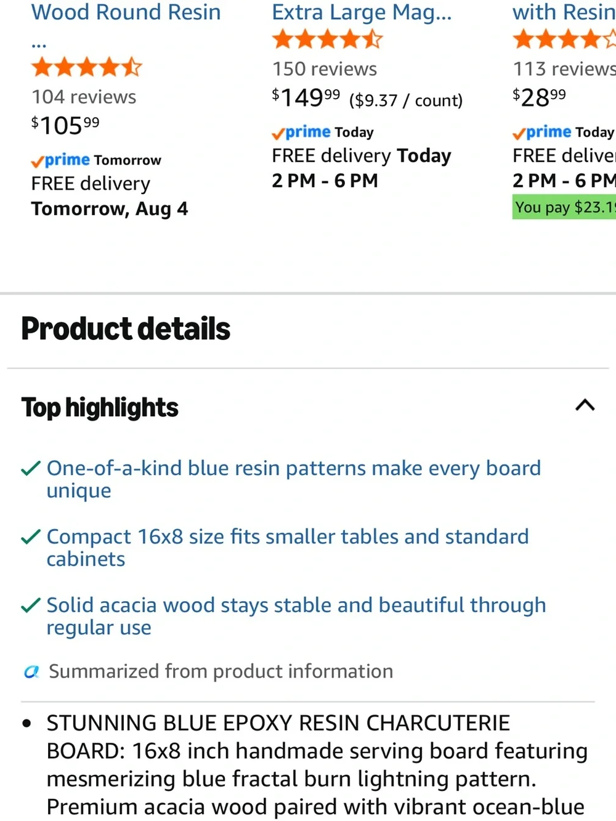Image resolution: width=616 pixels, height=821 pixels.
Task: Click the AI icon beside Summarized from product information
Action: coord(31,671)
